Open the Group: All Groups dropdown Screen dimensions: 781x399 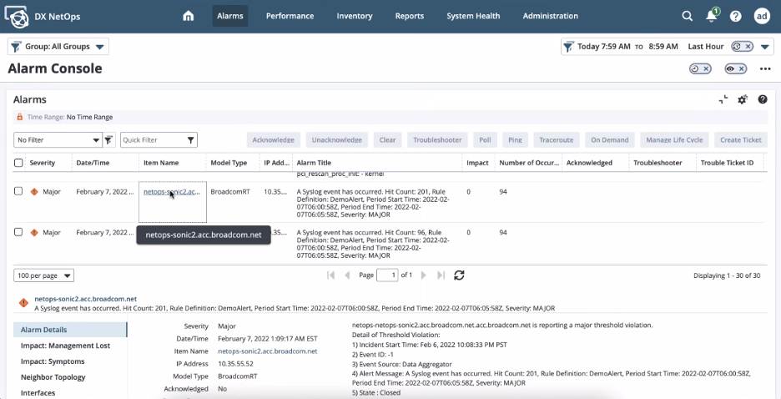tap(58, 47)
